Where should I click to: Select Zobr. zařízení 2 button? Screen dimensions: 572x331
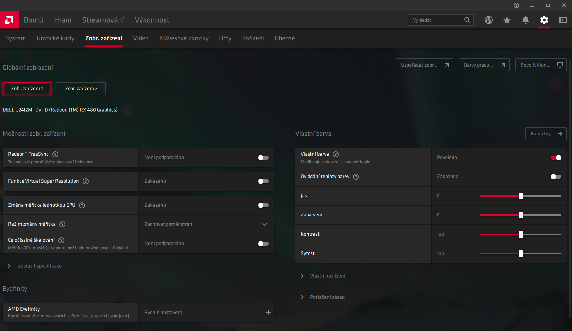(x=81, y=89)
